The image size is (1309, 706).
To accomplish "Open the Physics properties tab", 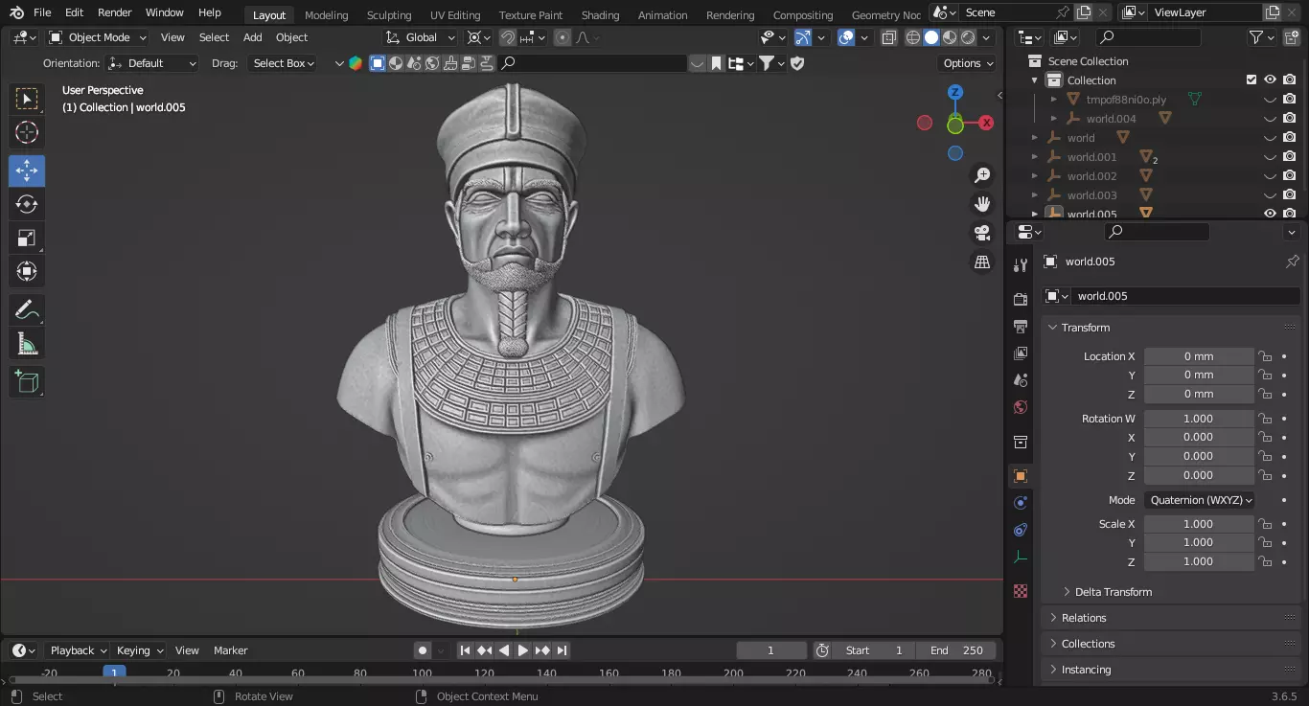I will (1021, 503).
